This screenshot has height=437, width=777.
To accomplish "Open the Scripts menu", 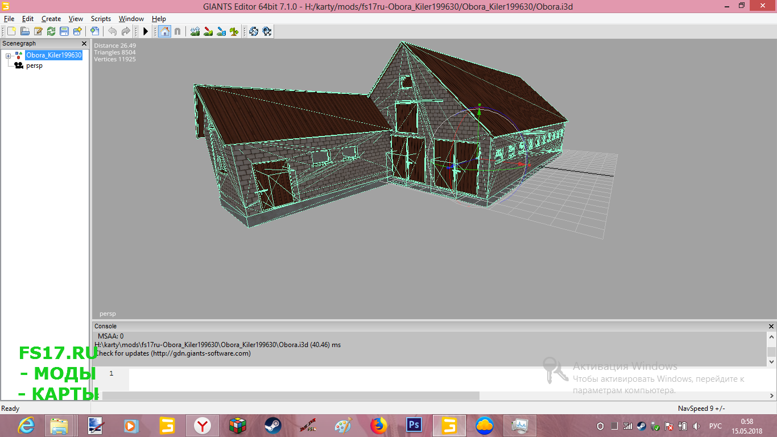I will pos(101,19).
